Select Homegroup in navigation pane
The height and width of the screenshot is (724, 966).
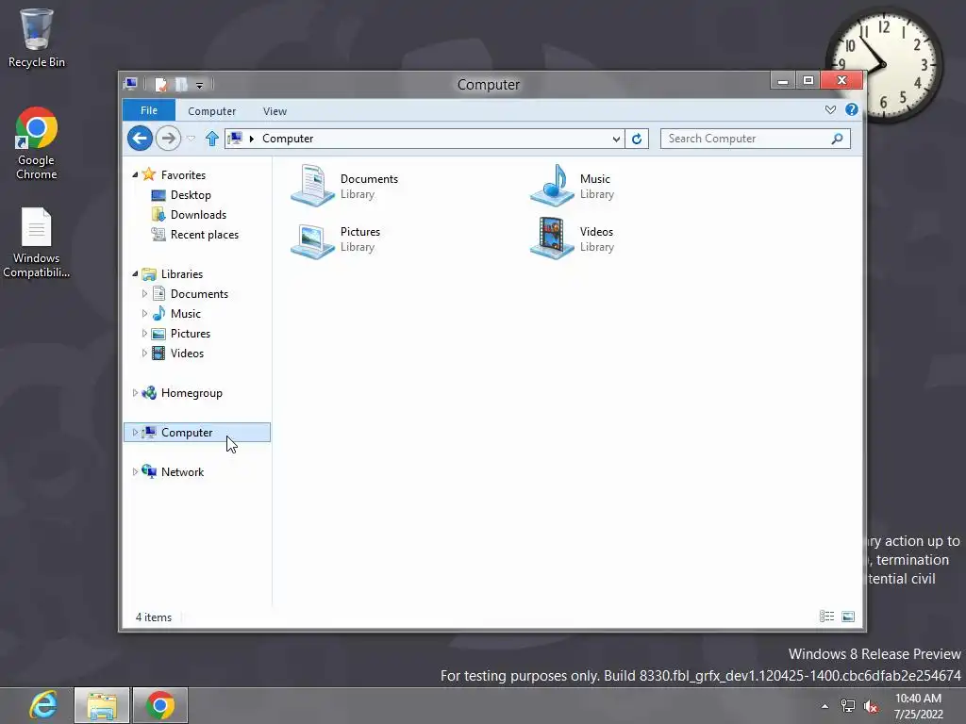192,393
